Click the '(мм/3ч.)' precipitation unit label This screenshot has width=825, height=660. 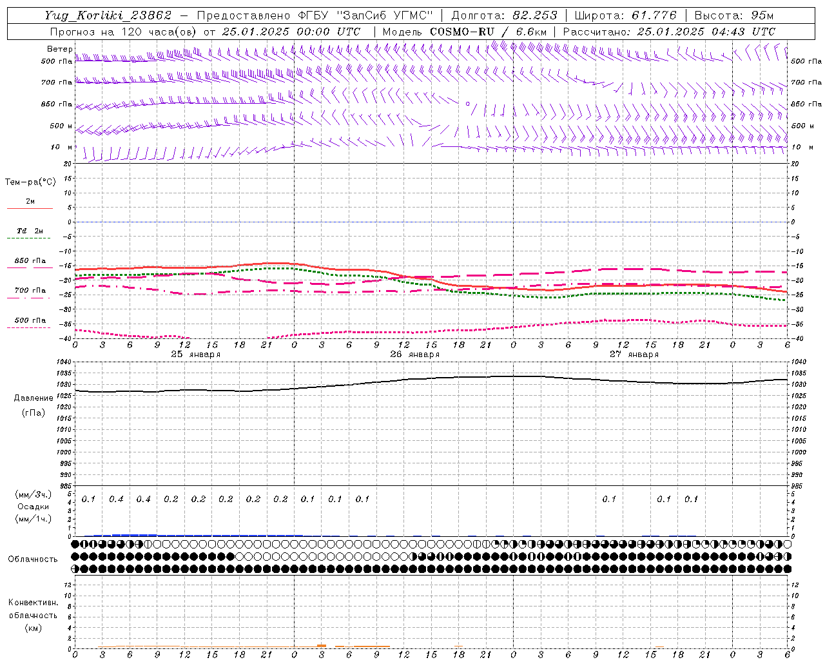(x=34, y=495)
